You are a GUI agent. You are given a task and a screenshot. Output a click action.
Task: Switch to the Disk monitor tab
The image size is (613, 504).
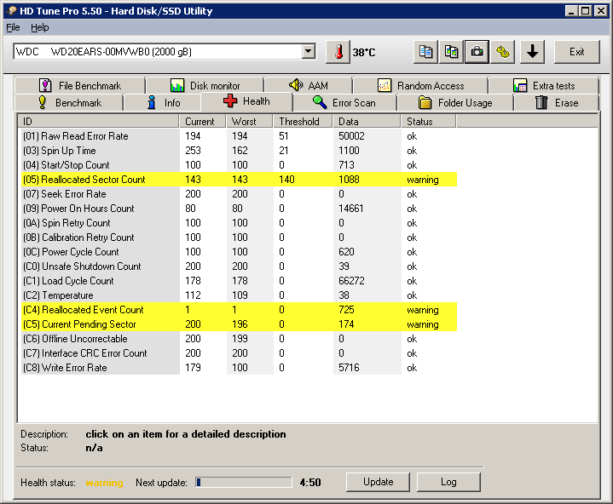pos(205,85)
